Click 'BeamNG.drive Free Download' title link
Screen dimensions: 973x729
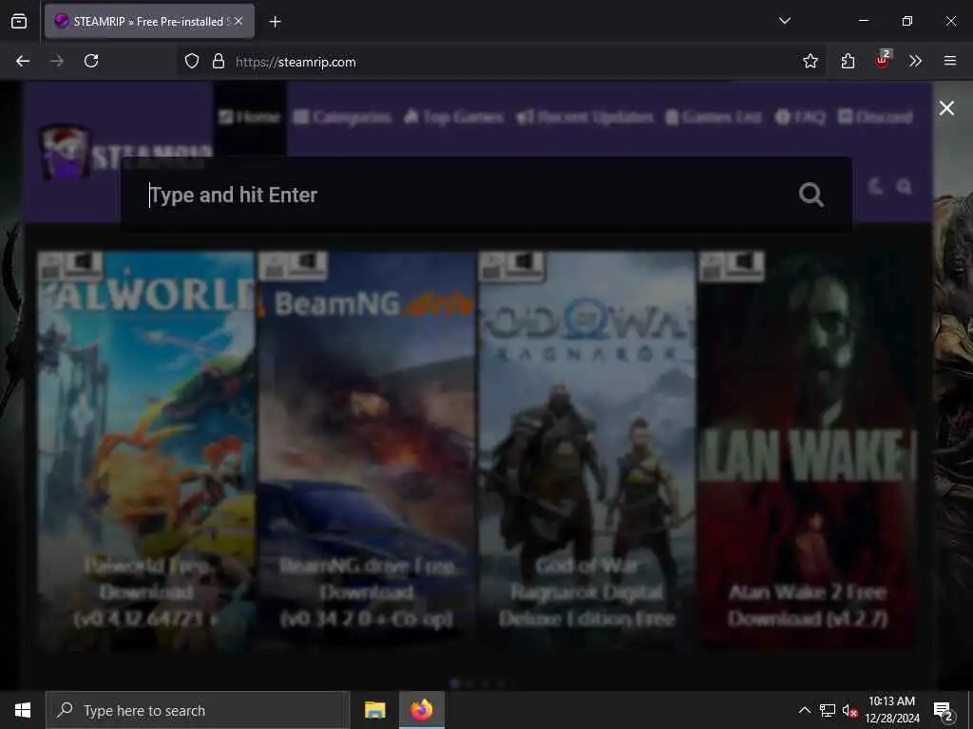click(x=367, y=592)
